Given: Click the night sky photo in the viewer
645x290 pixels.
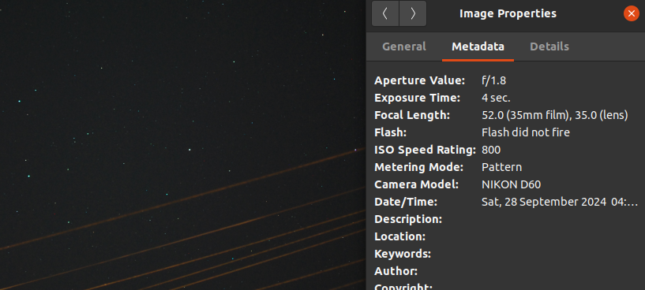Looking at the screenshot, I should (x=182, y=145).
